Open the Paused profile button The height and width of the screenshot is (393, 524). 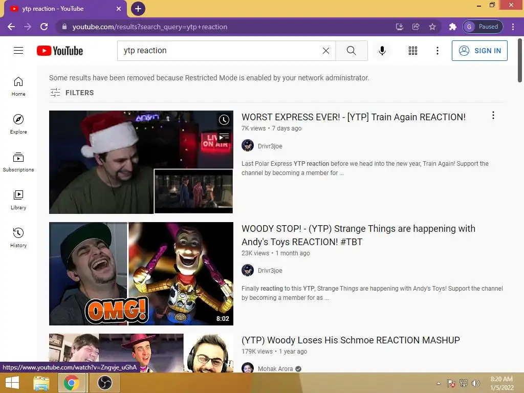(483, 27)
